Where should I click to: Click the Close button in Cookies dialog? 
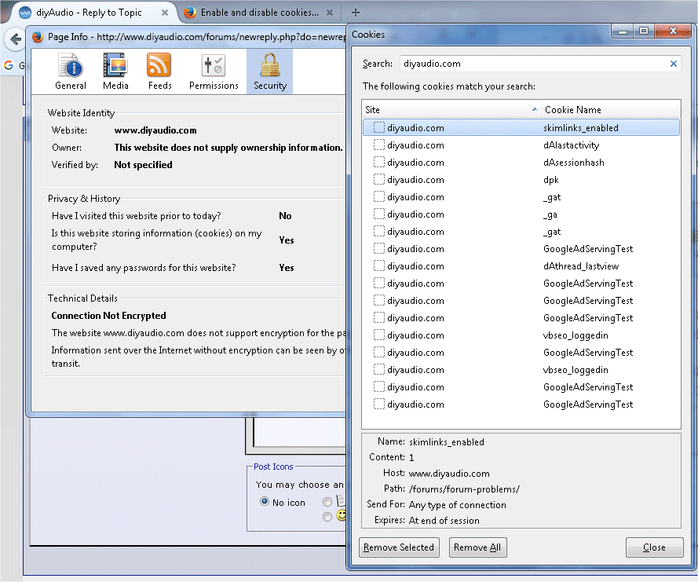pos(654,547)
